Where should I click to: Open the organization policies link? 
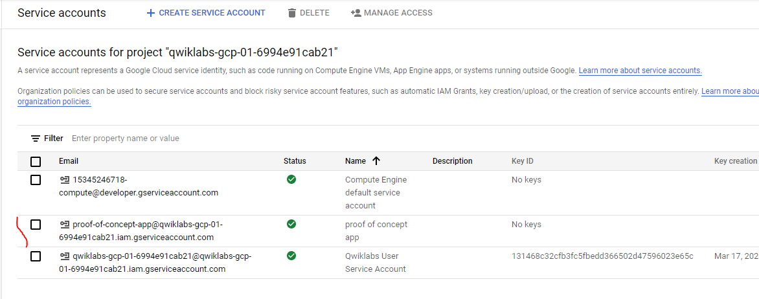click(x=54, y=102)
